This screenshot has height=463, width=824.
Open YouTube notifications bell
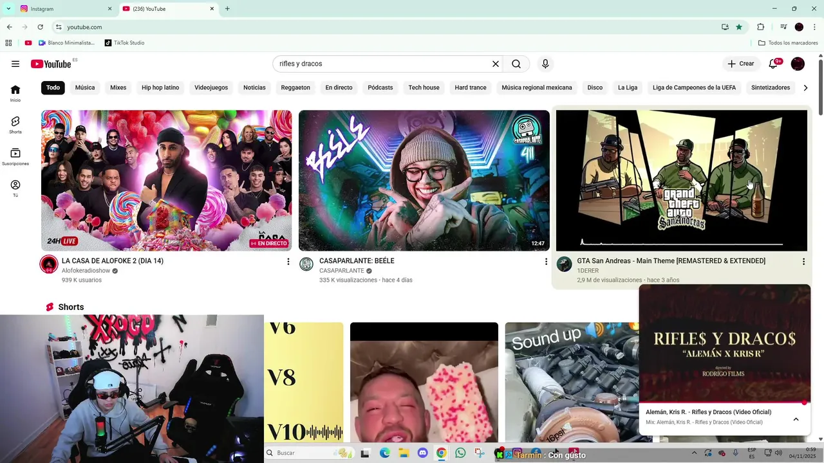click(x=774, y=64)
